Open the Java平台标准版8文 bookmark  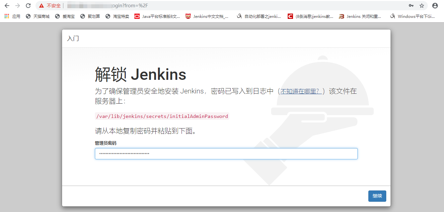157,16
